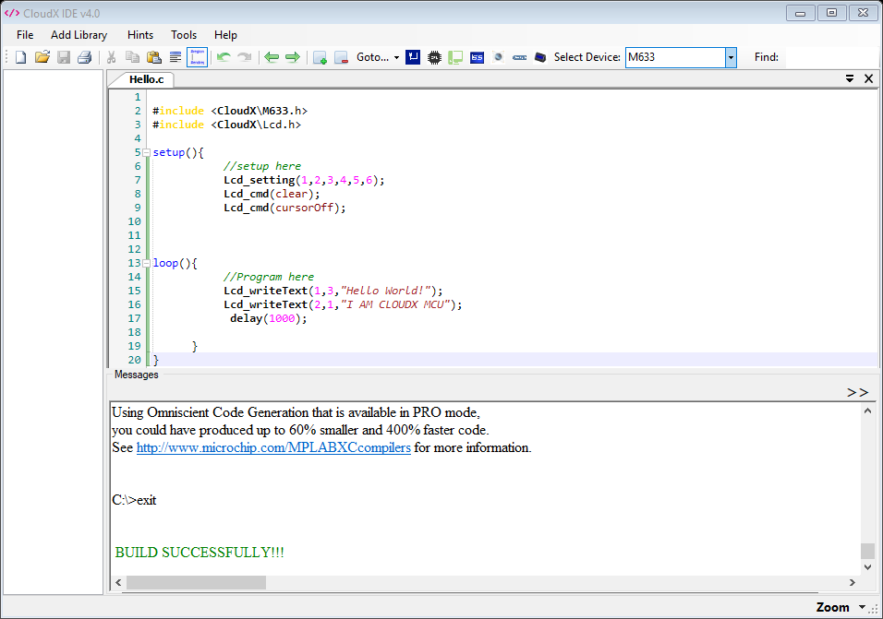883x619 pixels.
Task: Toggle the blue Begin/End region icon
Action: coord(197,57)
